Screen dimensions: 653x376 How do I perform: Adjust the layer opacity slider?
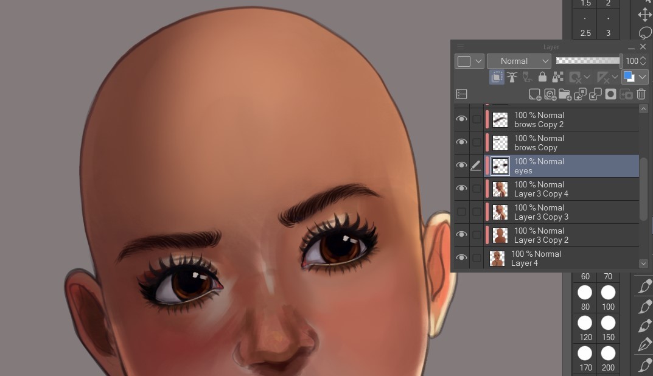pyautogui.click(x=588, y=61)
